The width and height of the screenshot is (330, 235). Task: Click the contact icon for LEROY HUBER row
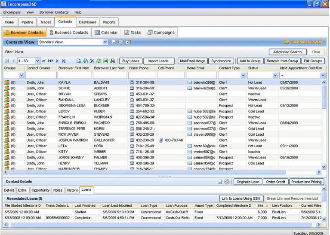coord(7,111)
